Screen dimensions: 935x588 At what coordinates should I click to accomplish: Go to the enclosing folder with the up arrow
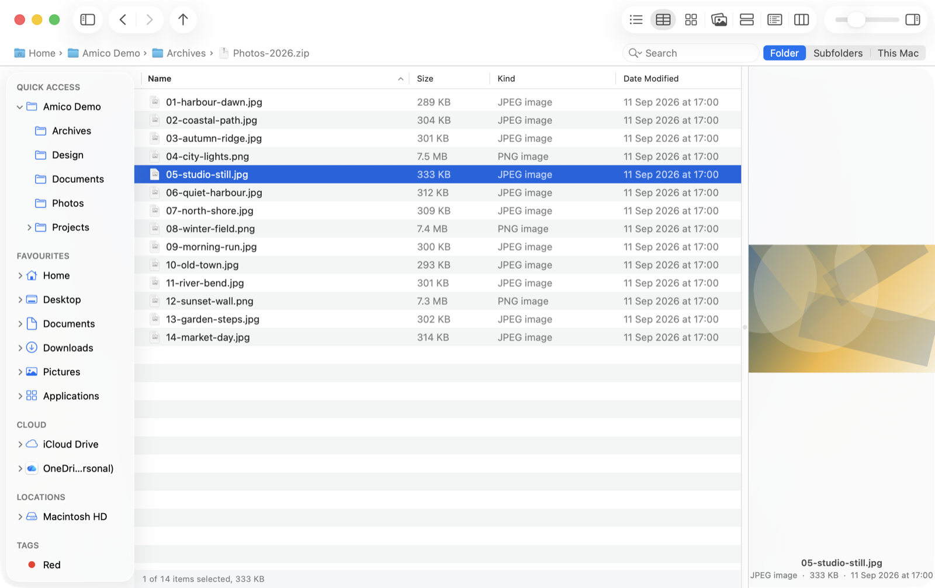click(x=183, y=20)
